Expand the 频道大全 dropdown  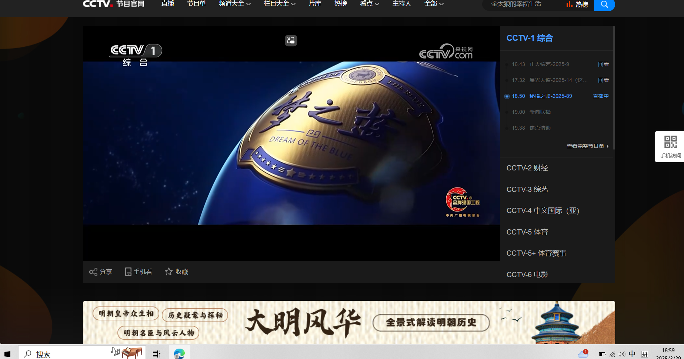point(234,4)
